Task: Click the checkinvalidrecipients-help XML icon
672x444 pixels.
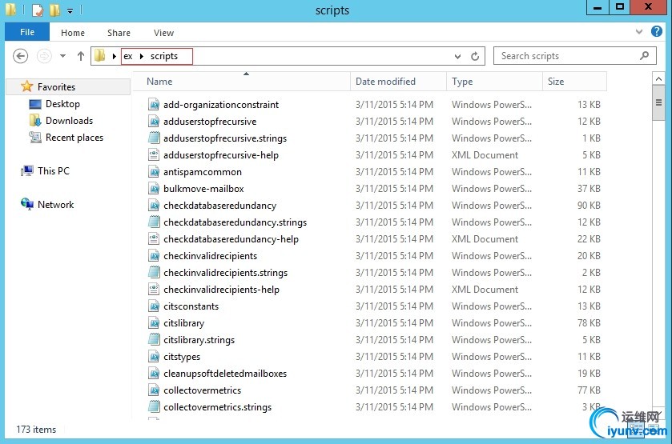Action: 154,289
